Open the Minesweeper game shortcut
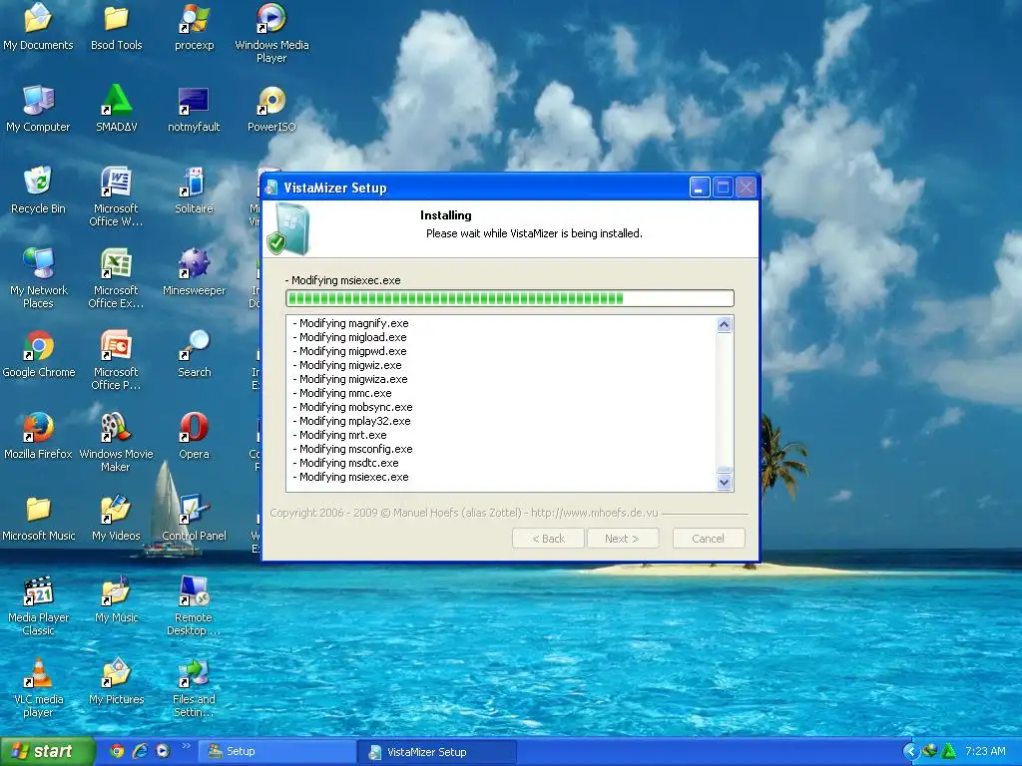This screenshot has height=766, width=1022. pos(195,272)
